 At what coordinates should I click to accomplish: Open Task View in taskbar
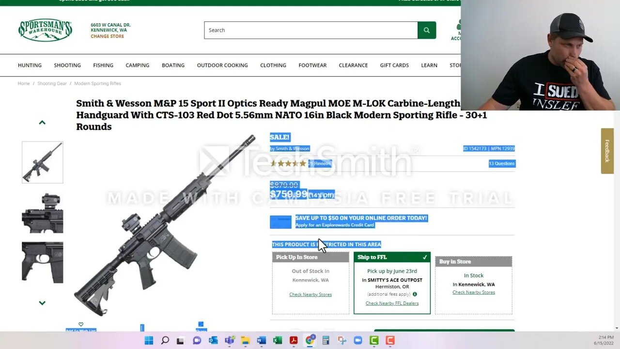click(x=180, y=340)
